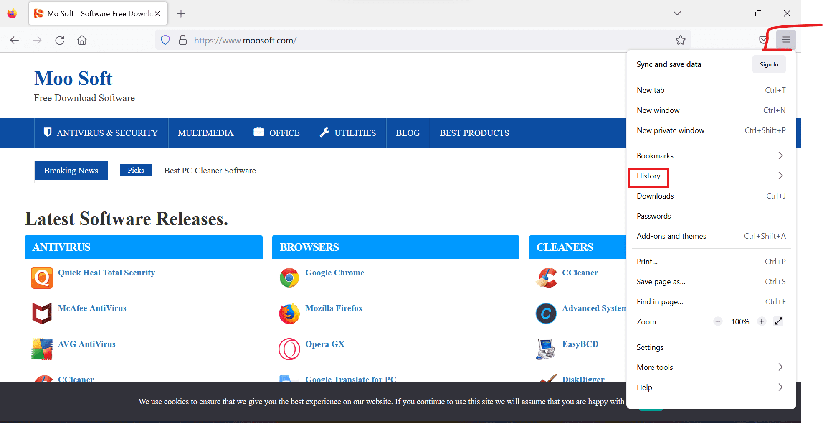Open a New private window

click(711, 130)
